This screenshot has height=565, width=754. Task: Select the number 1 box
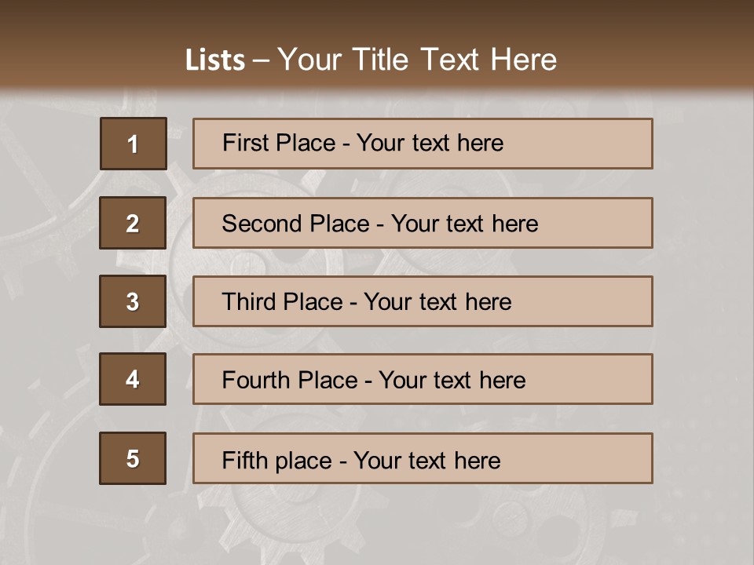tap(133, 144)
